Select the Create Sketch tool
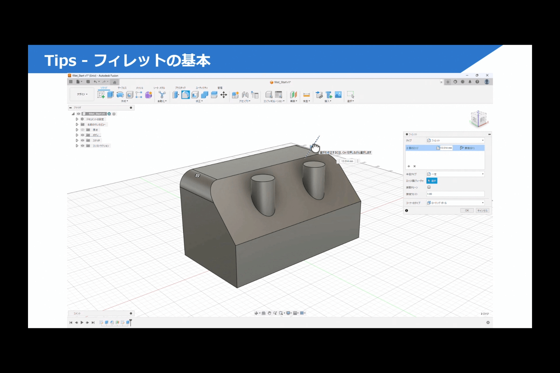This screenshot has width=560, height=373. click(x=101, y=95)
